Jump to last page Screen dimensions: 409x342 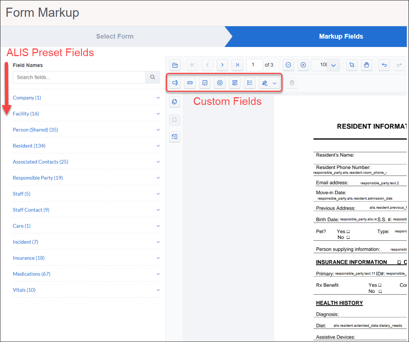pyautogui.click(x=237, y=65)
